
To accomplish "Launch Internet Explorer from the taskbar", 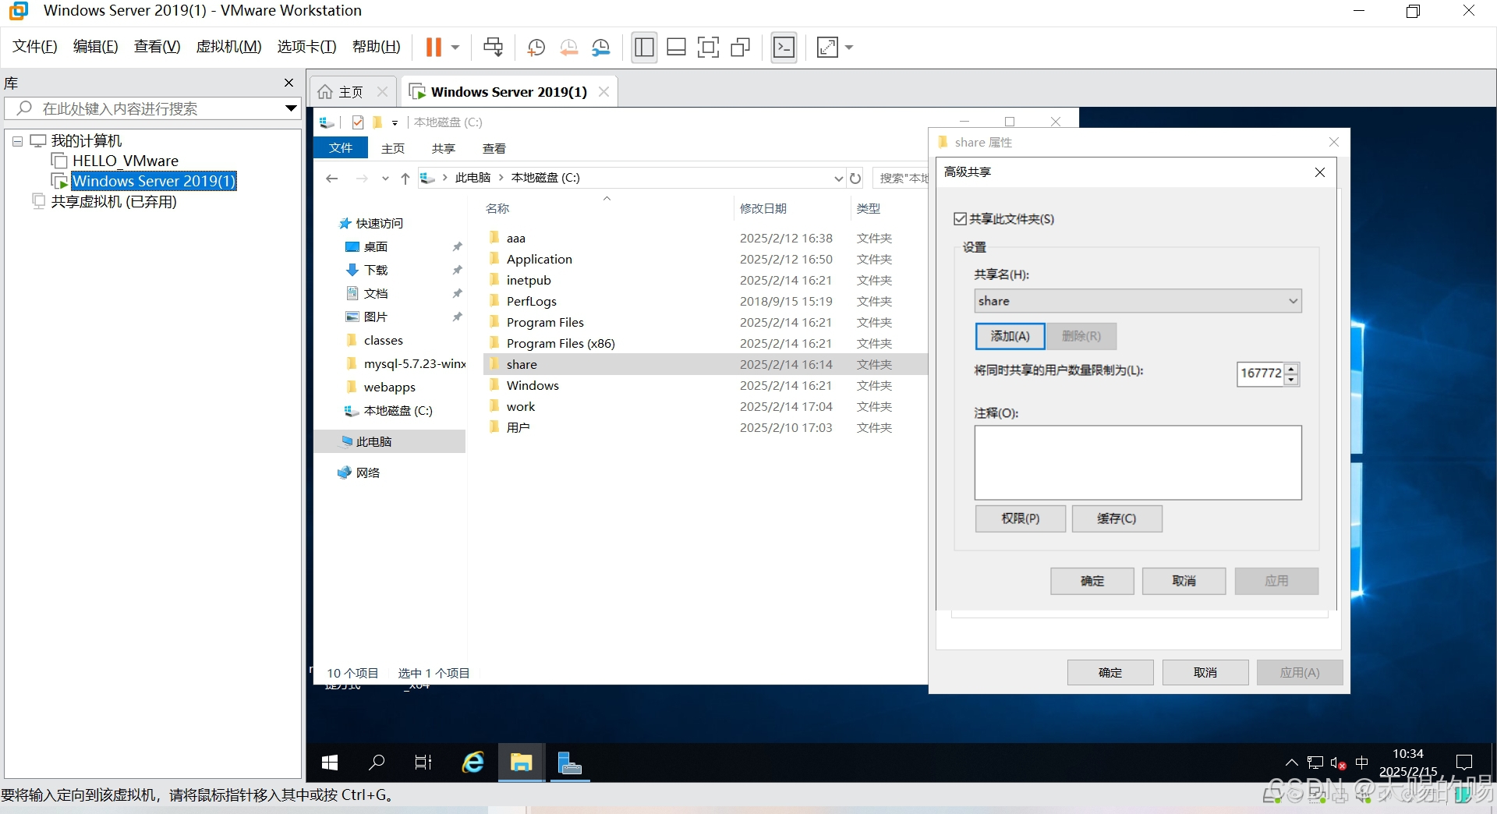I will (x=473, y=763).
